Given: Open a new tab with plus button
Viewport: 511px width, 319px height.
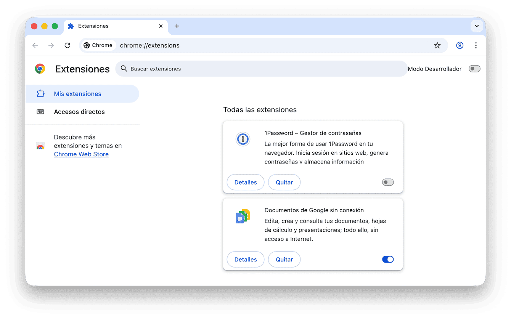Looking at the screenshot, I should tap(177, 26).
